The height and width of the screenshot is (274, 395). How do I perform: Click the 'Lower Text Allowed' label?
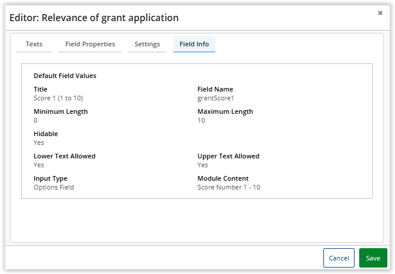(x=65, y=156)
